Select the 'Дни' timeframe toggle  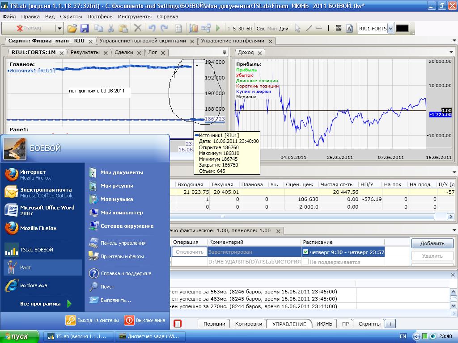click(x=284, y=29)
